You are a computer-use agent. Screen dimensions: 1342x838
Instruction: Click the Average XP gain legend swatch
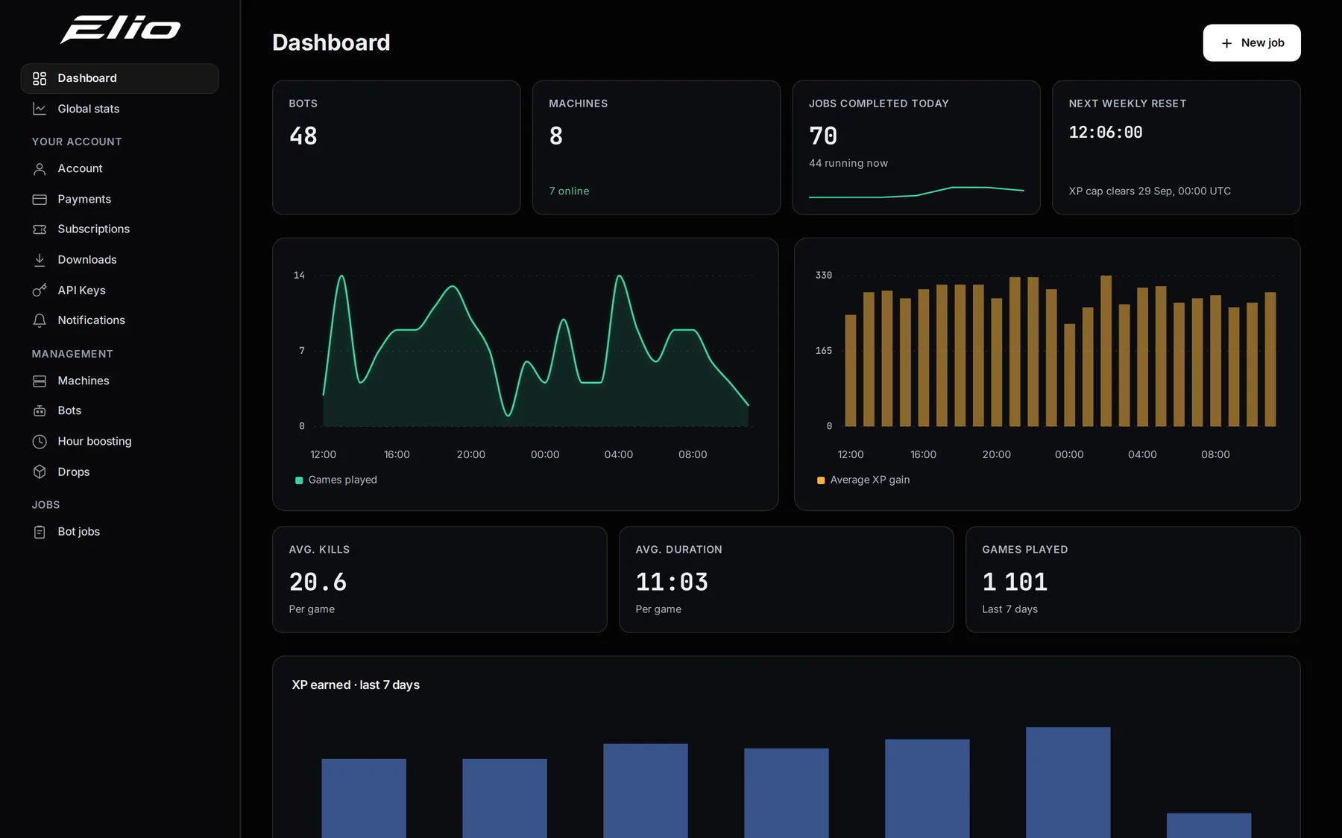821,480
